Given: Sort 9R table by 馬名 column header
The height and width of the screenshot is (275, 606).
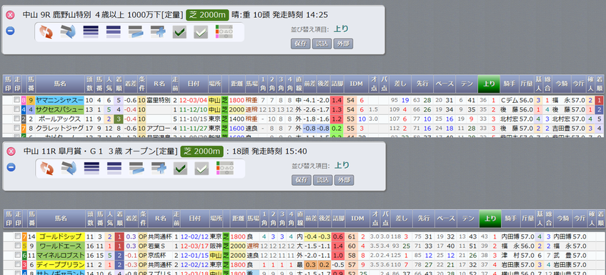Looking at the screenshot, I should tap(60, 84).
